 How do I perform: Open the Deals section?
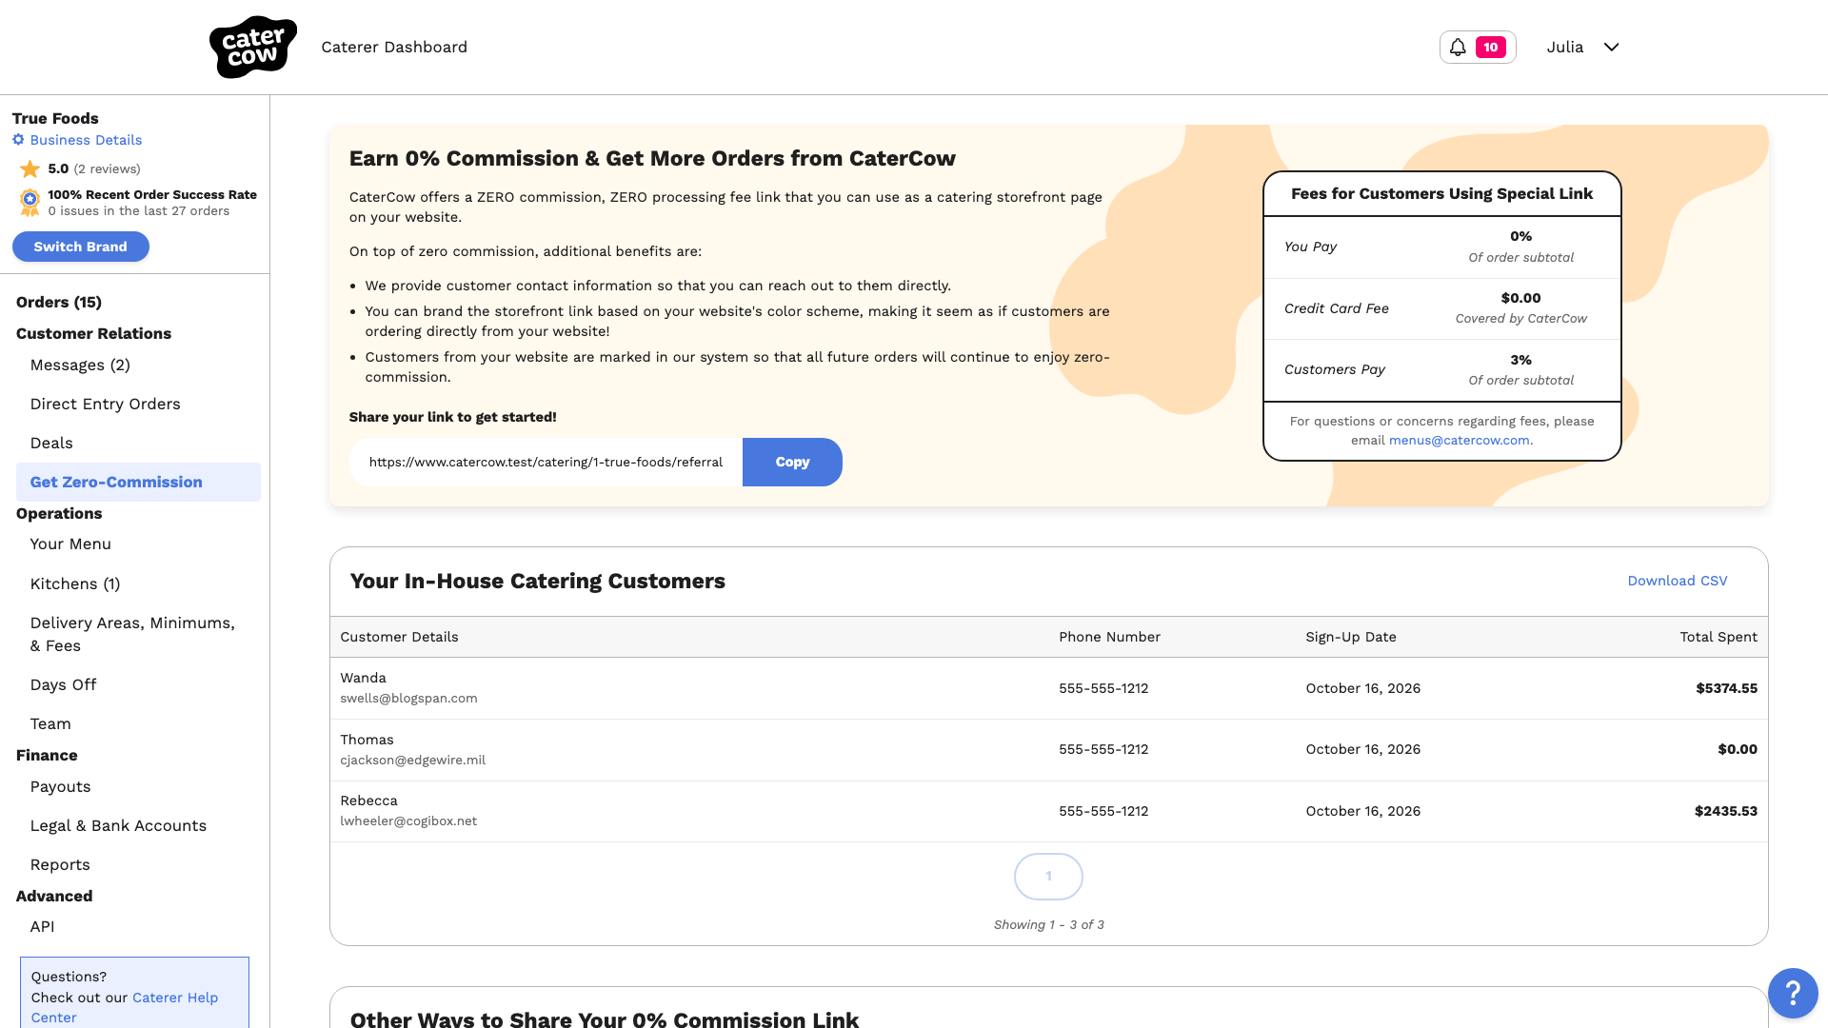point(51,443)
